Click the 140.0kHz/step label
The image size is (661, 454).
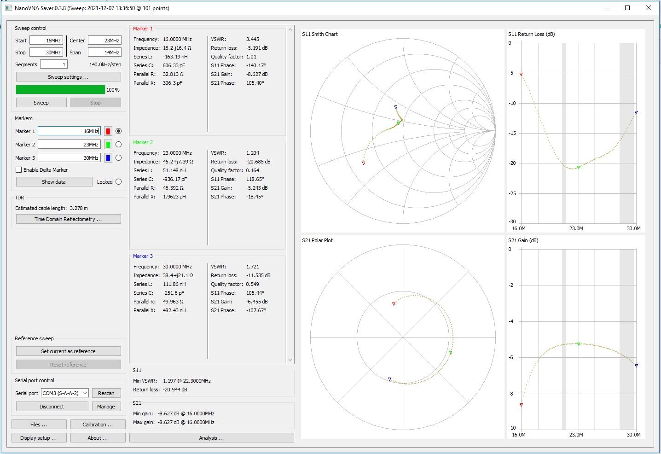point(105,64)
